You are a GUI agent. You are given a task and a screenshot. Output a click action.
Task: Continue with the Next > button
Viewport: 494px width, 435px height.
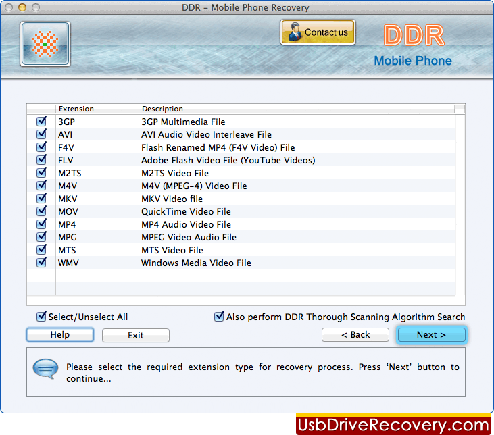[432, 335]
